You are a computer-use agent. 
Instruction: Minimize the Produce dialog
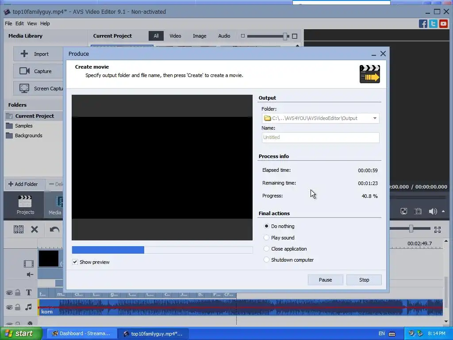(373, 54)
